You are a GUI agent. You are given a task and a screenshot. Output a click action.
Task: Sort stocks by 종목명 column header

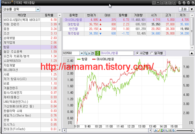(73, 15)
